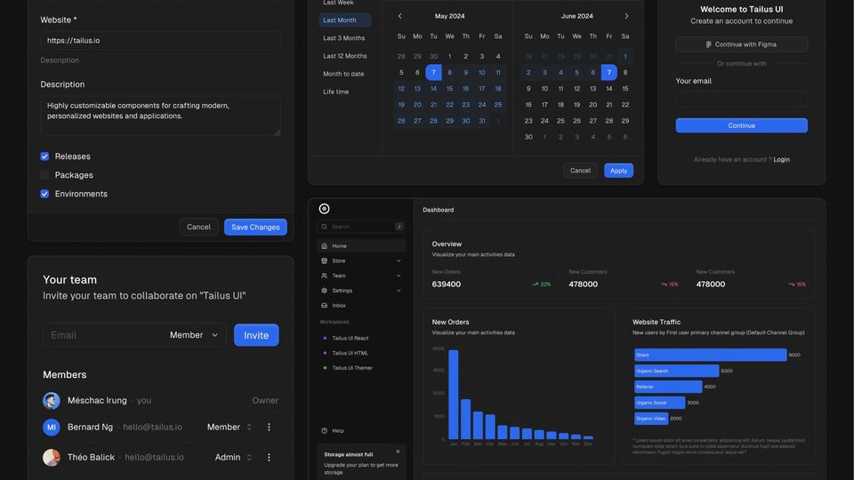Image resolution: width=854 pixels, height=480 pixels.
Task: Click the Tailus UI Themer workspace dot
Action: (326, 368)
